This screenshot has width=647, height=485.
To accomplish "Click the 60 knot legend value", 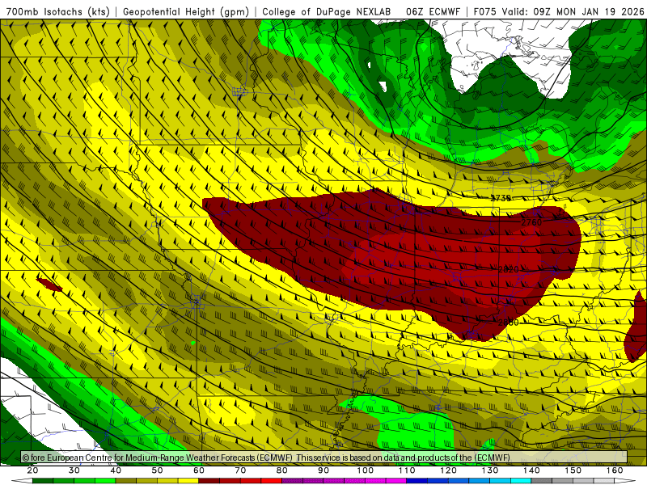I will pos(199,470).
